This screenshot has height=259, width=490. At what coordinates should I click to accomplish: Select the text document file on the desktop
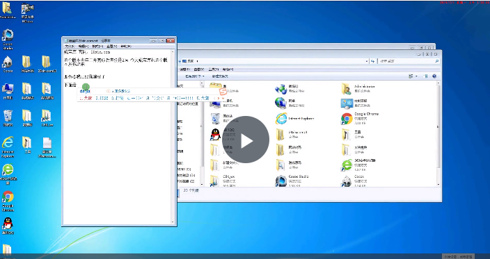(47, 147)
